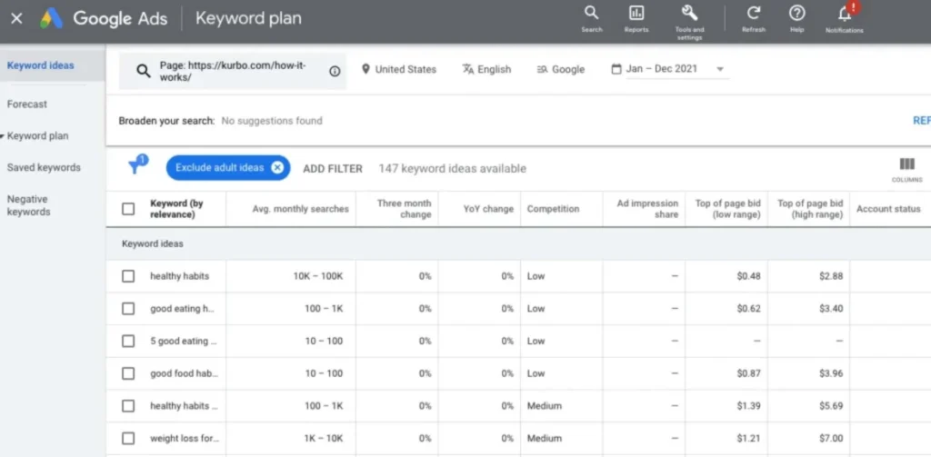Open the Help question mark icon
The height and width of the screenshot is (457, 931).
(x=797, y=14)
